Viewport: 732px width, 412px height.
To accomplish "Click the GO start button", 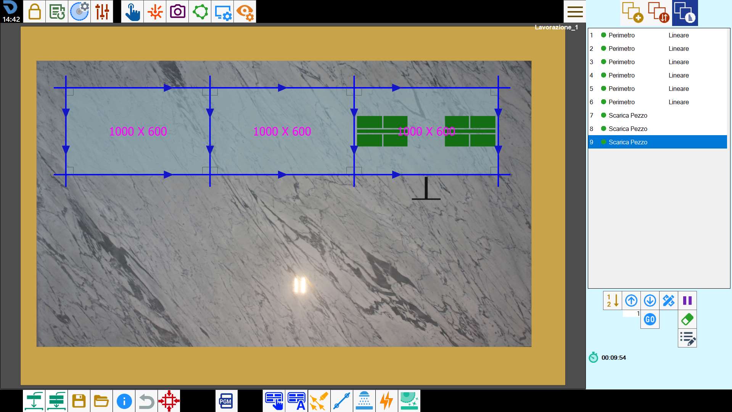I will [x=650, y=319].
